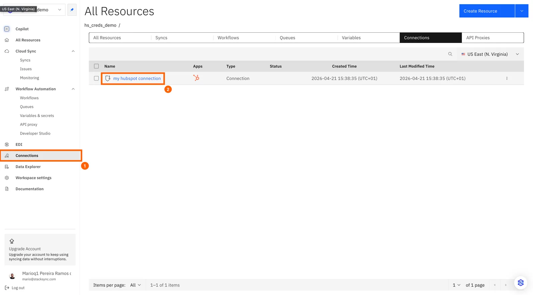Viewport: 533px width, 295px height.
Task: Click the Upgrade Account text
Action: coord(25,249)
